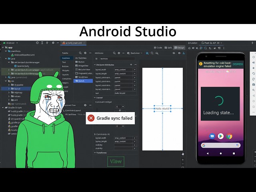Select Containers category in Palette
Screen dimensions: 256x192
pos(67,79)
